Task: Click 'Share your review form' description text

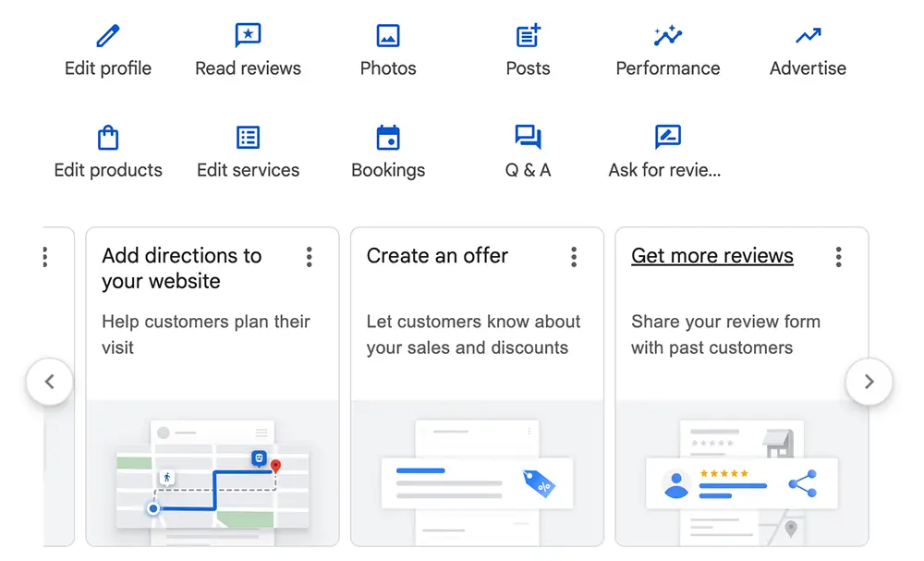Action: (x=725, y=335)
